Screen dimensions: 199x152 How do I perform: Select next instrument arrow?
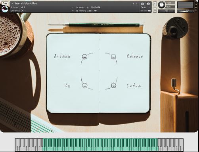coord(137,4)
